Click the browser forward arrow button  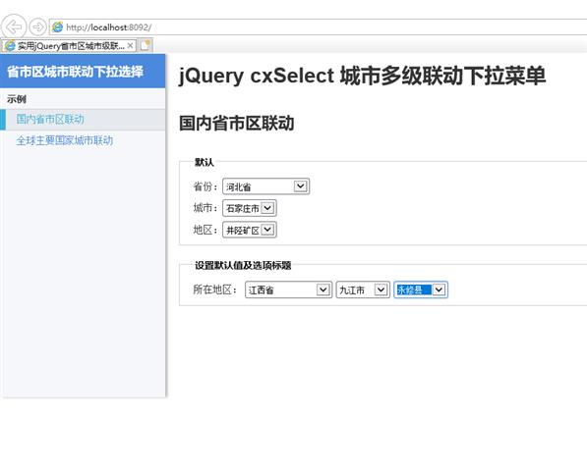37,26
